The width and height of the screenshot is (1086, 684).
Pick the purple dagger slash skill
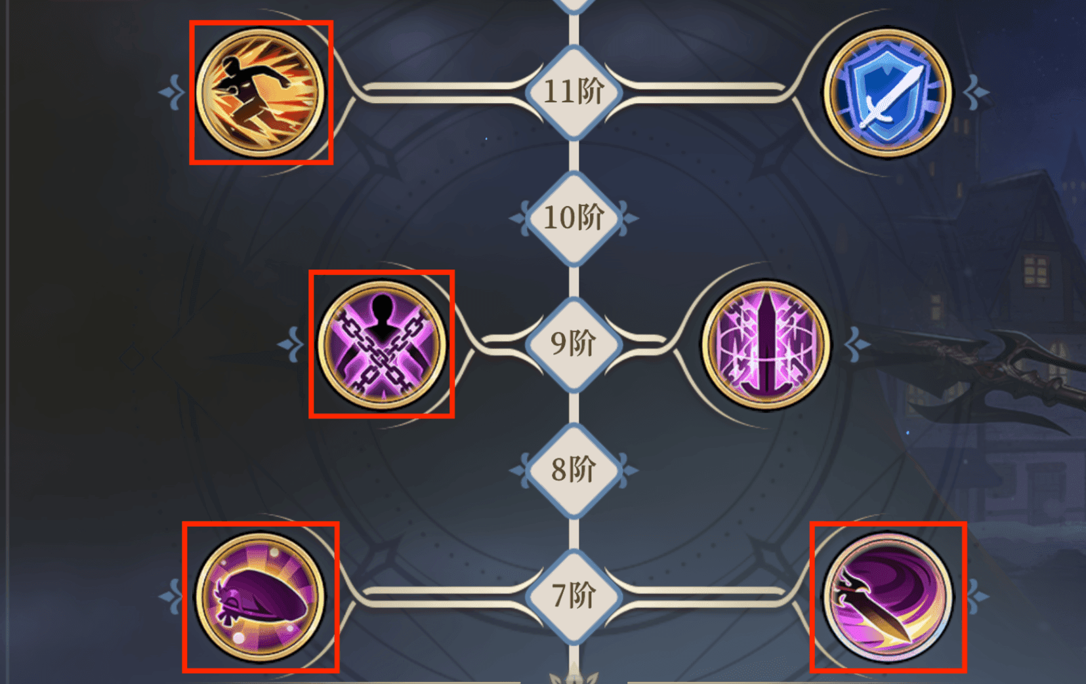[887, 597]
